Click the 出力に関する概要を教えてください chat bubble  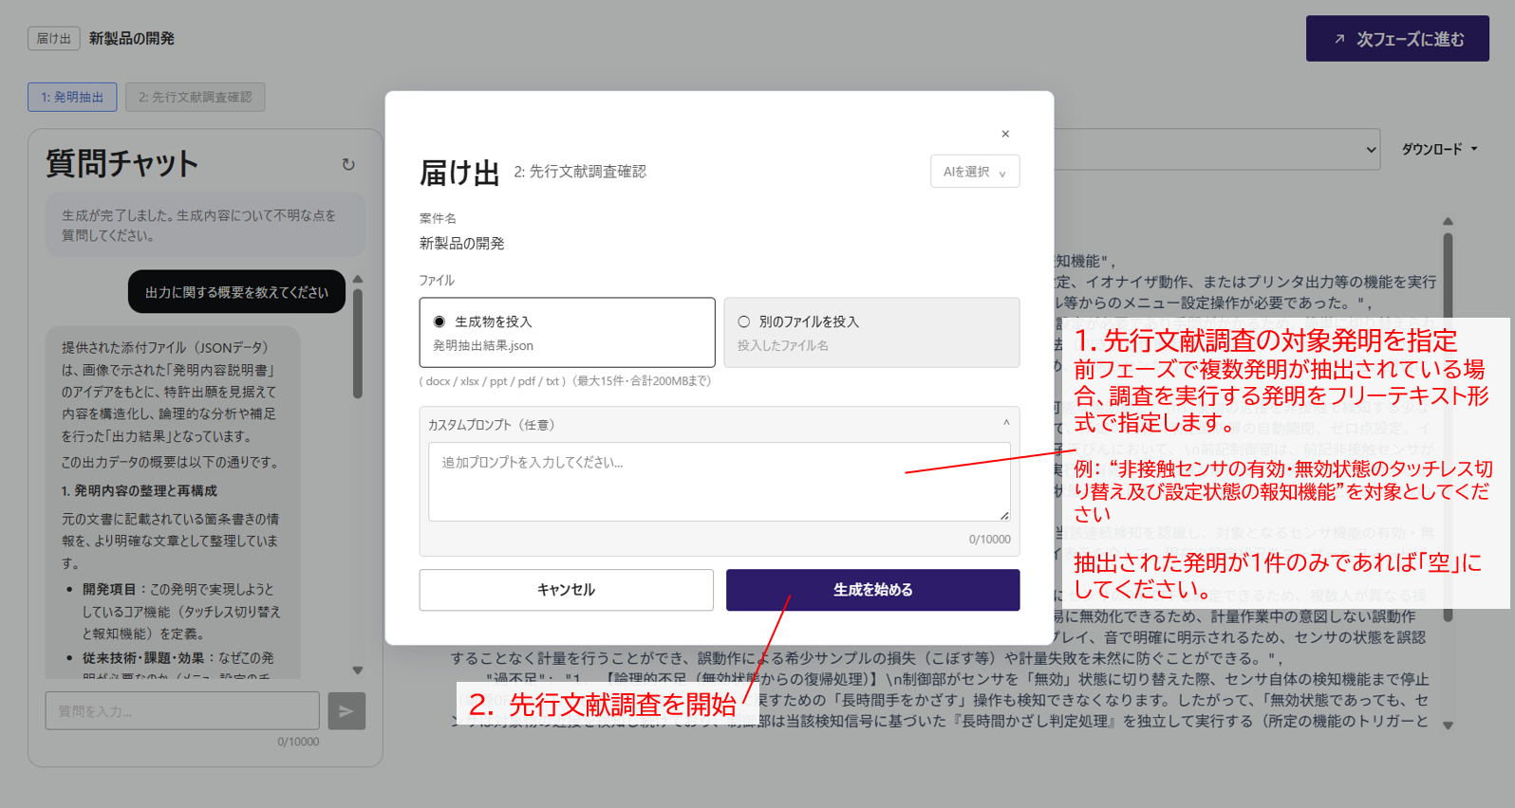click(236, 292)
